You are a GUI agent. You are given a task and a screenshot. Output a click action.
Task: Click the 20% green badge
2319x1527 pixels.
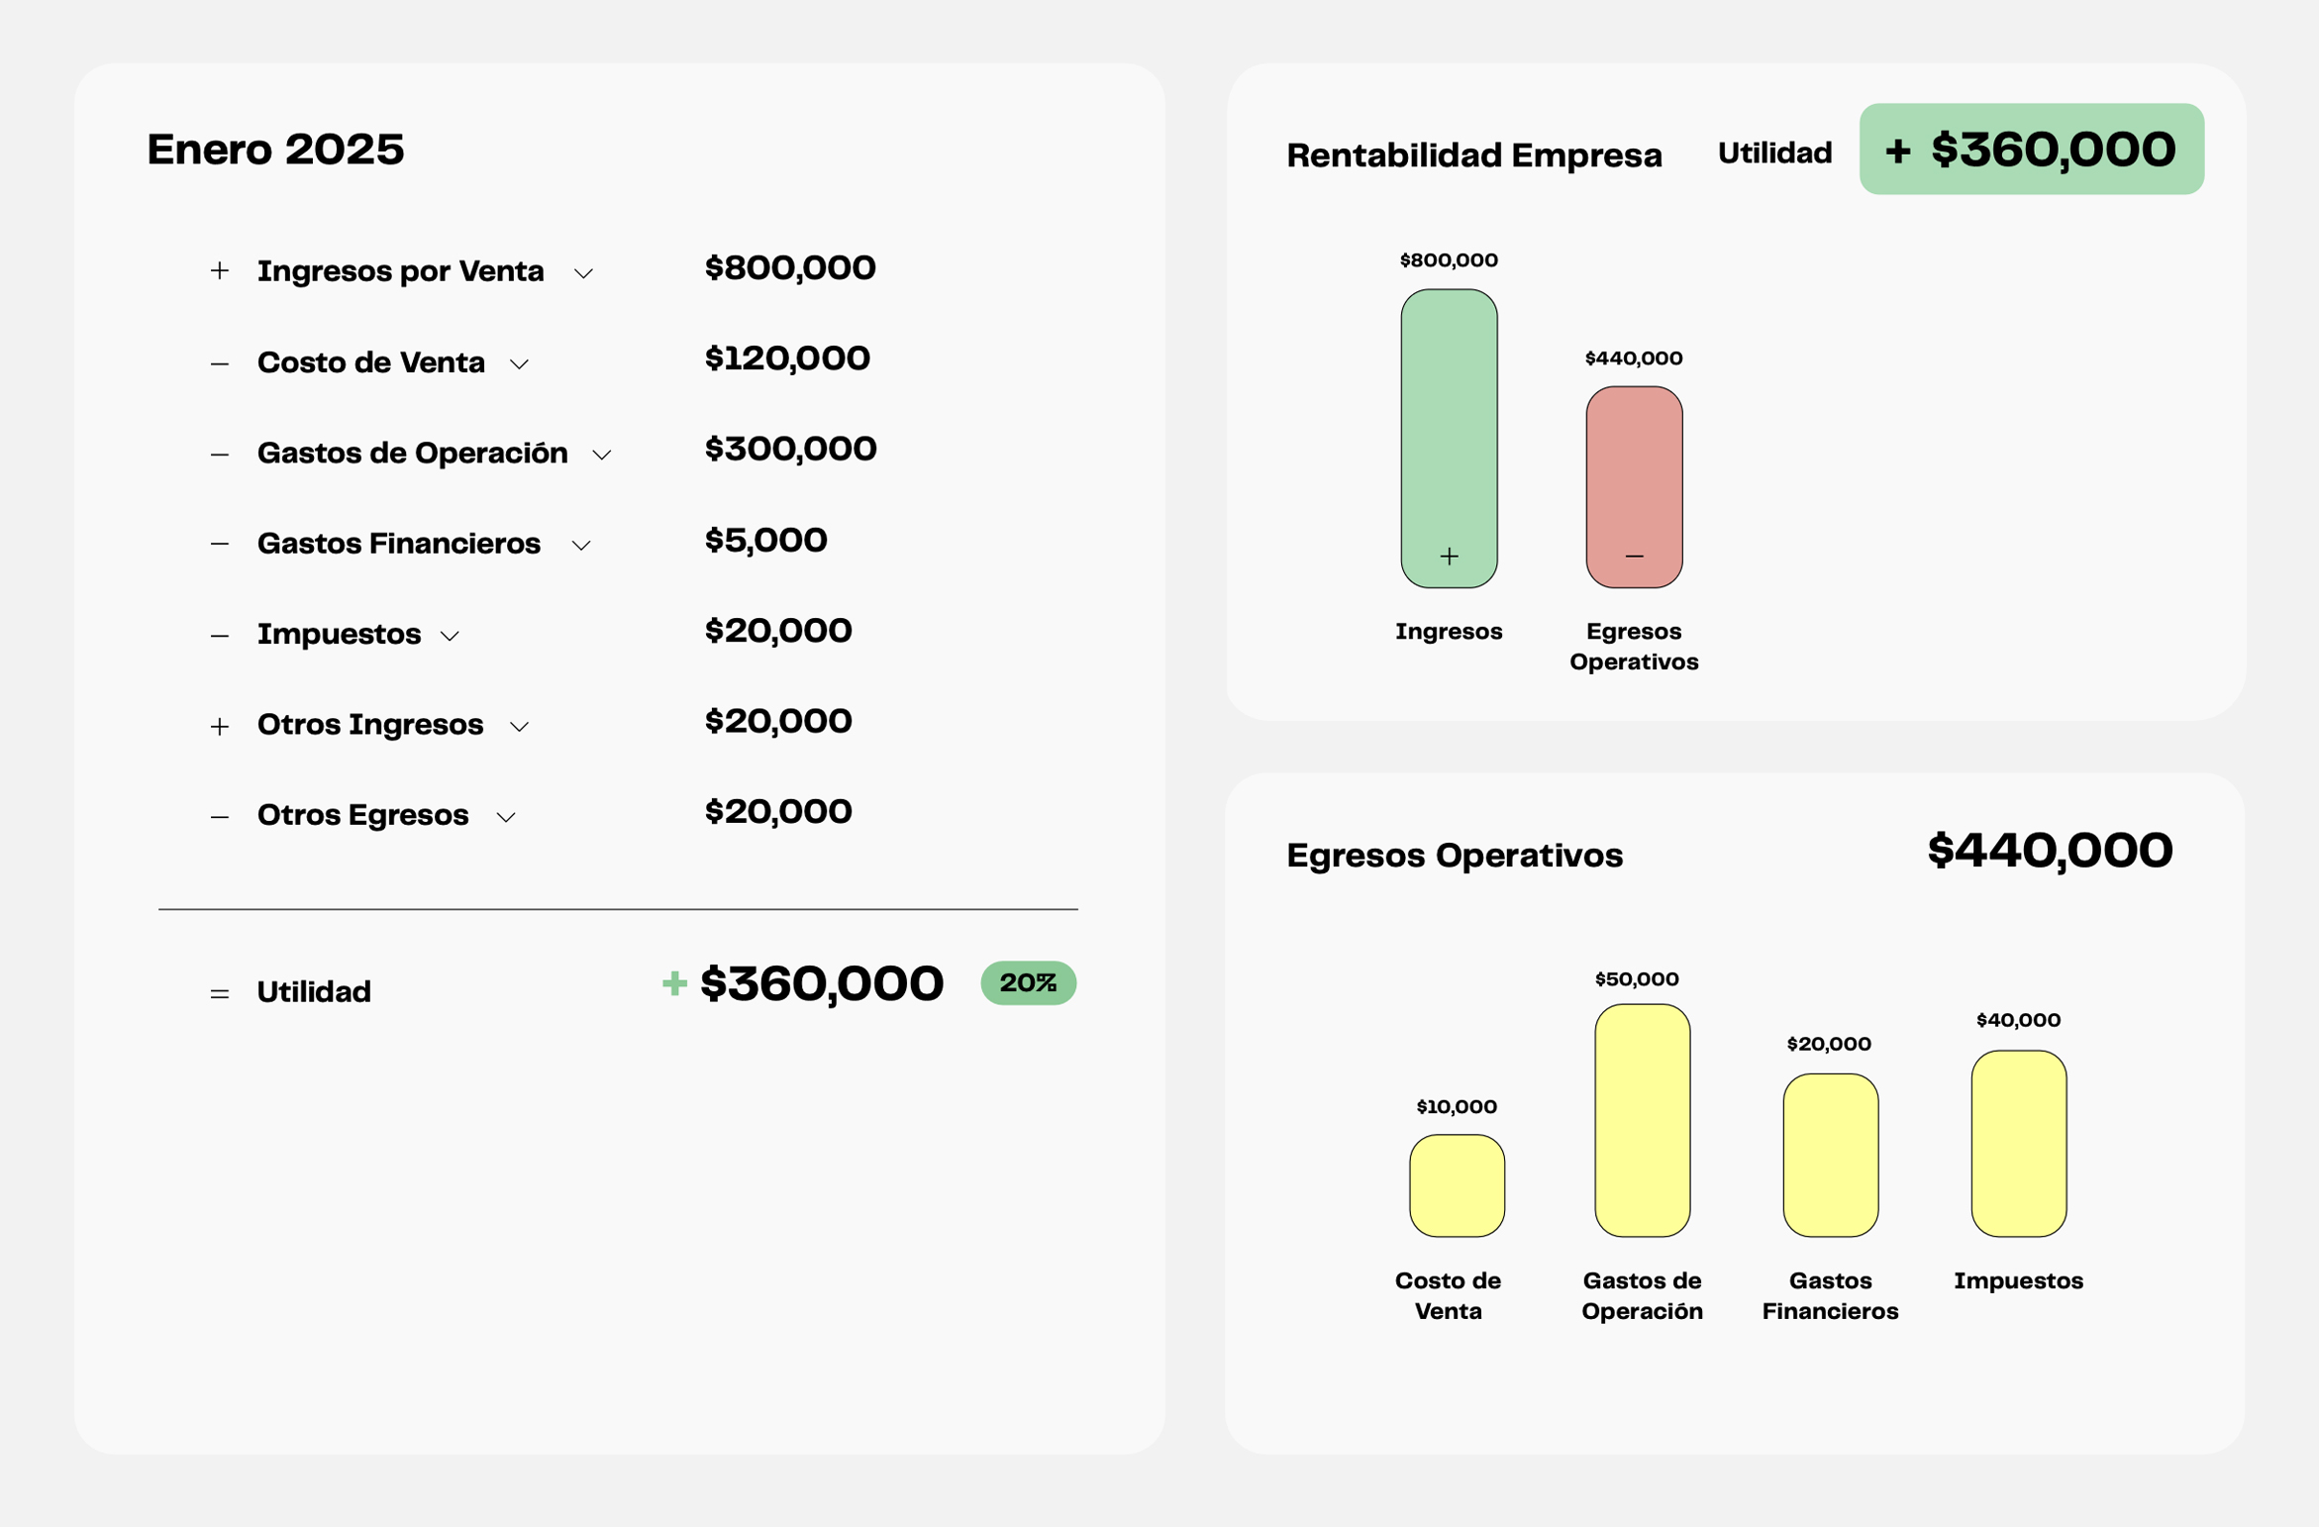coord(1028,982)
